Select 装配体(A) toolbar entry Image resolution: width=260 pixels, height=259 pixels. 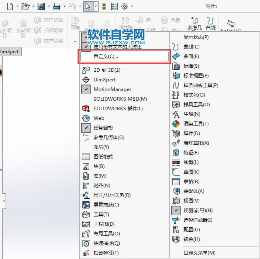pos(194,191)
